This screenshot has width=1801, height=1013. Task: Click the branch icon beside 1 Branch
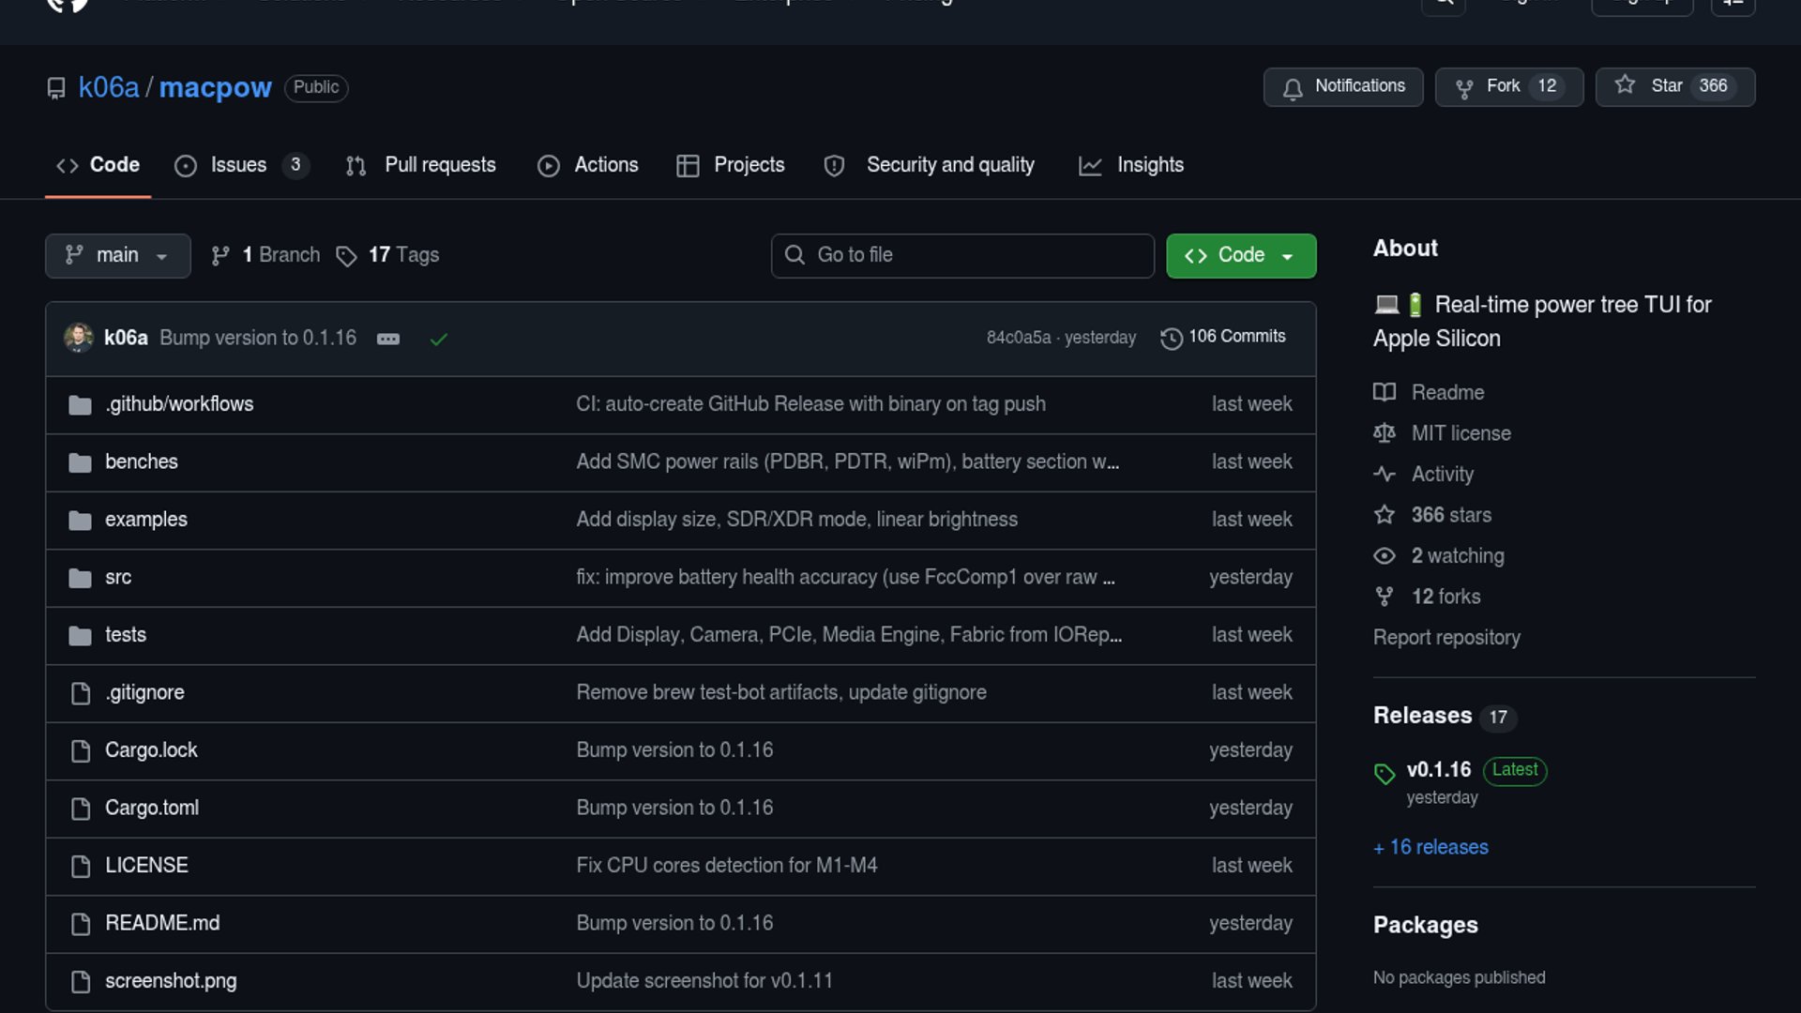coord(220,256)
